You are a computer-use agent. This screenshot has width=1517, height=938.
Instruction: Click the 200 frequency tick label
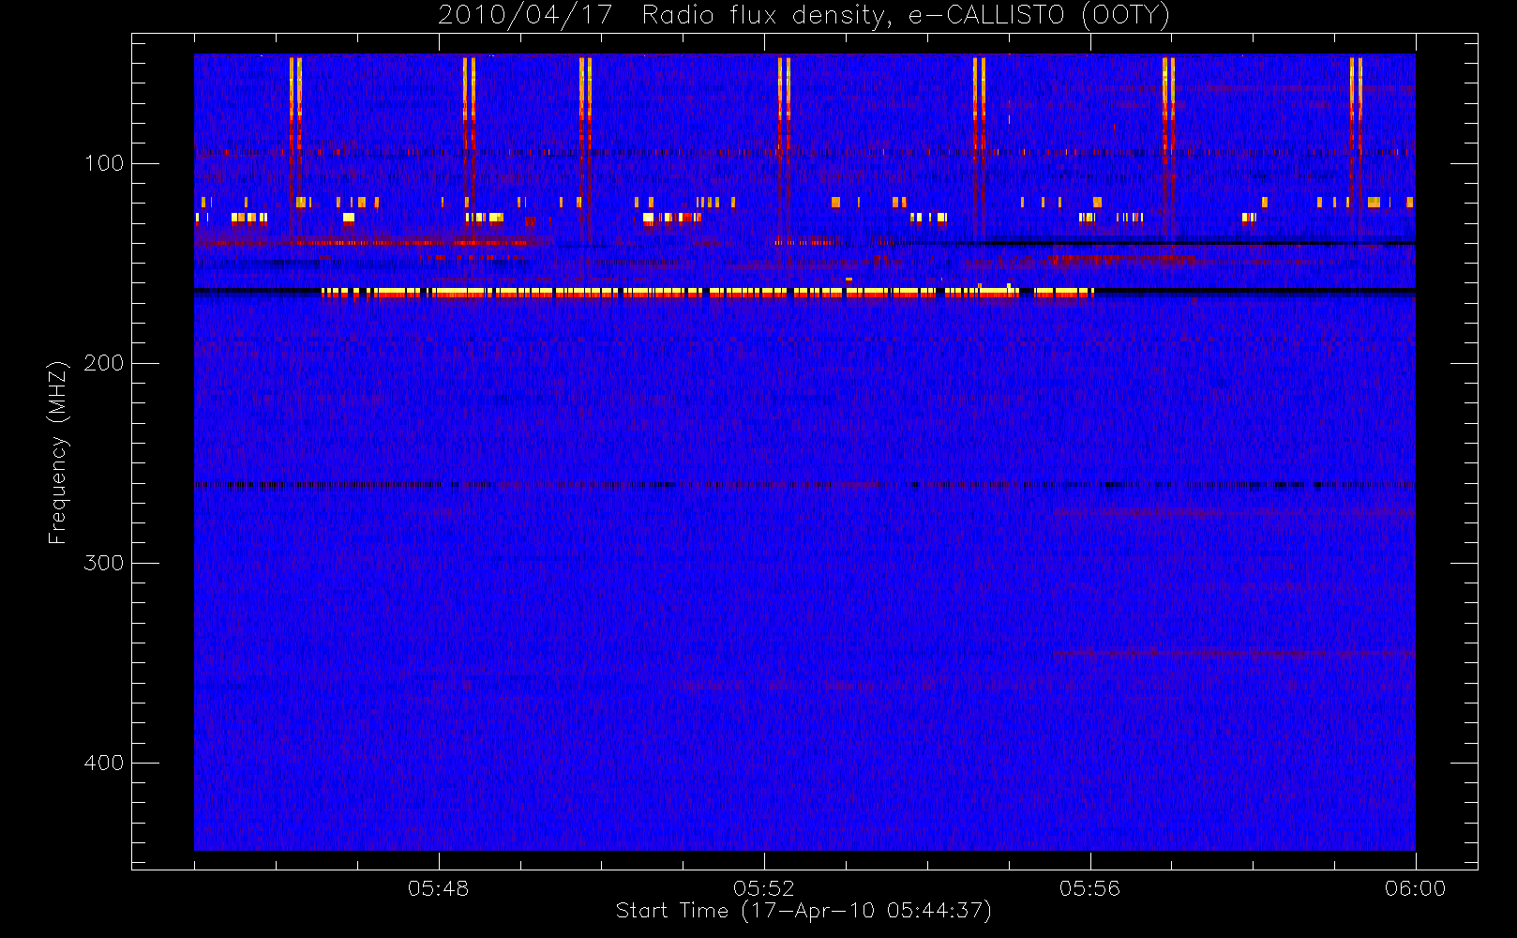pos(104,364)
